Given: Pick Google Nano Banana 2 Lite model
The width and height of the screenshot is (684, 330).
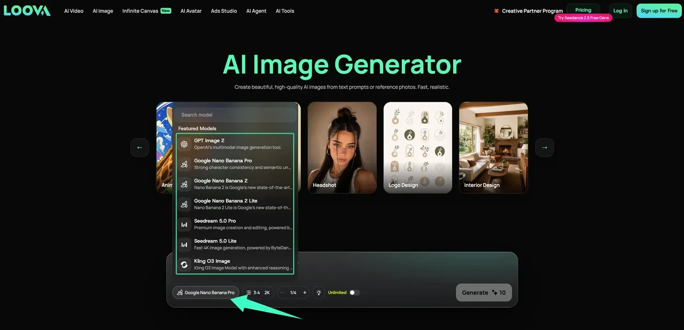Looking at the screenshot, I should [235, 204].
